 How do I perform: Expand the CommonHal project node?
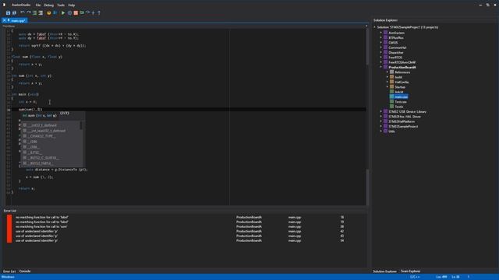pyautogui.click(x=381, y=47)
